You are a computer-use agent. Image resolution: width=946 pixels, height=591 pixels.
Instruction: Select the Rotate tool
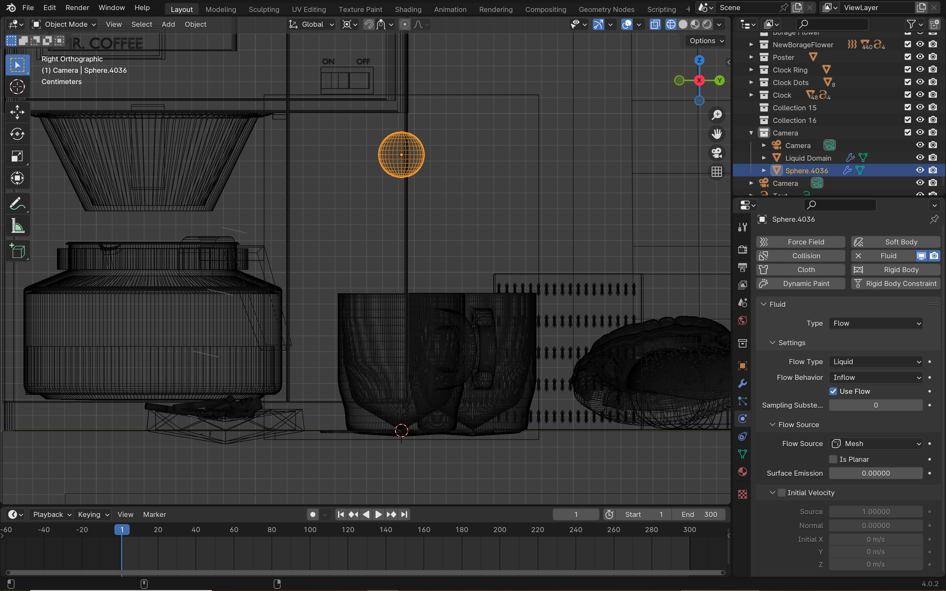[17, 135]
